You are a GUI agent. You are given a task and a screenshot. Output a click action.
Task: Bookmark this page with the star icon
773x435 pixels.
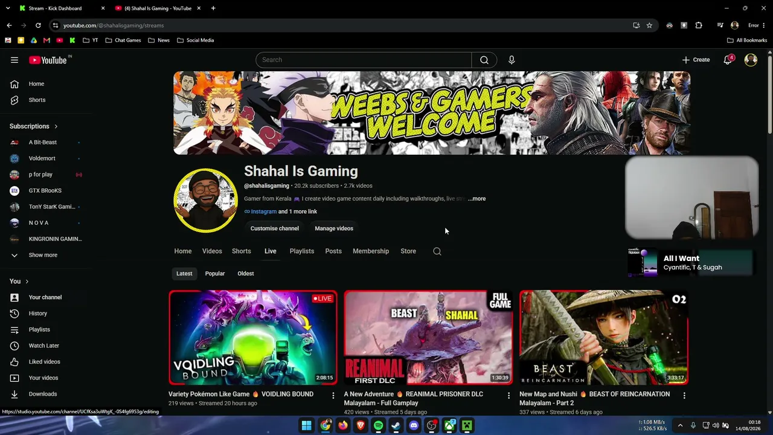point(649,25)
